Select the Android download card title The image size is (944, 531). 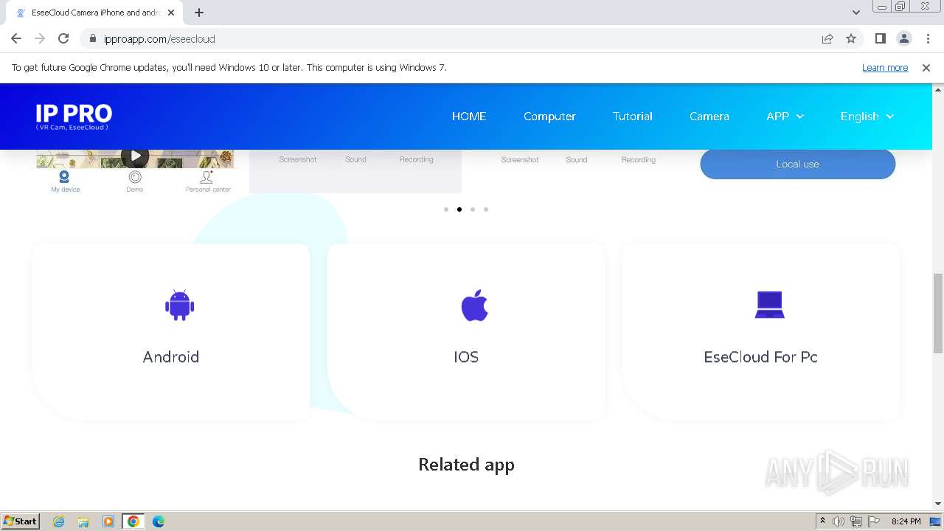click(171, 357)
